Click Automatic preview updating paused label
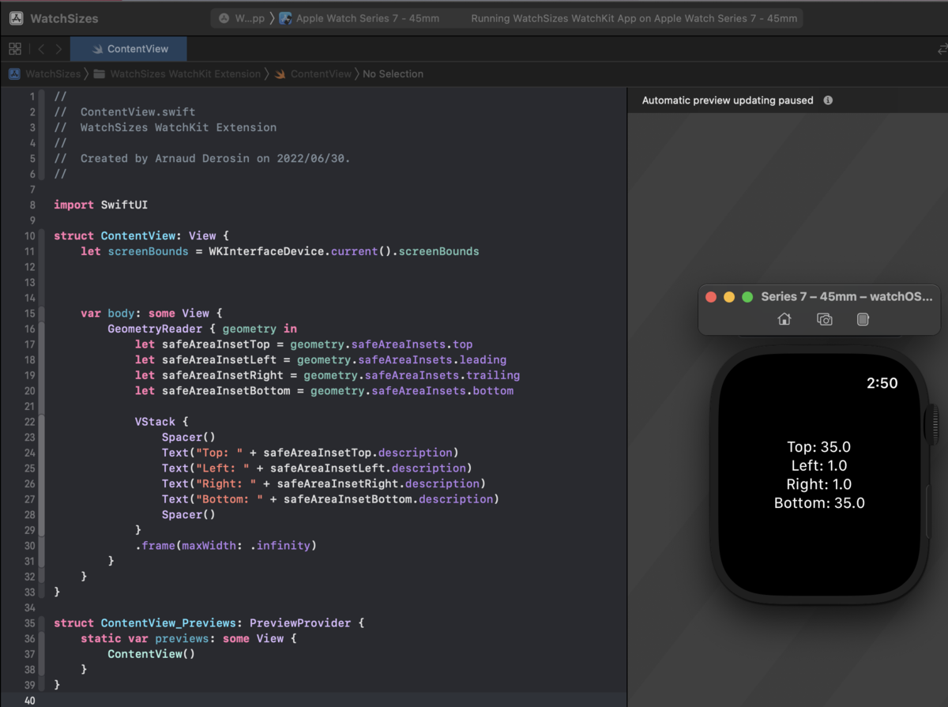 [728, 100]
